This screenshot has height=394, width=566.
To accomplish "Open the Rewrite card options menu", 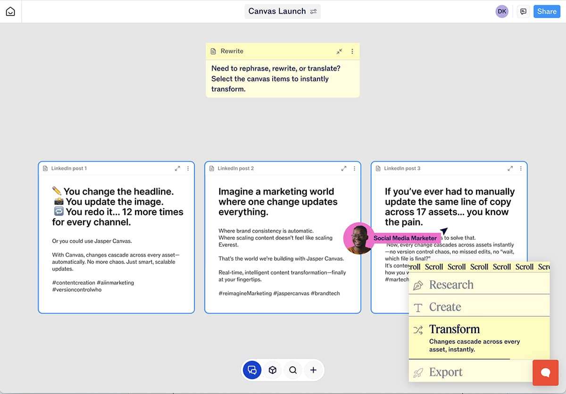I will [352, 51].
